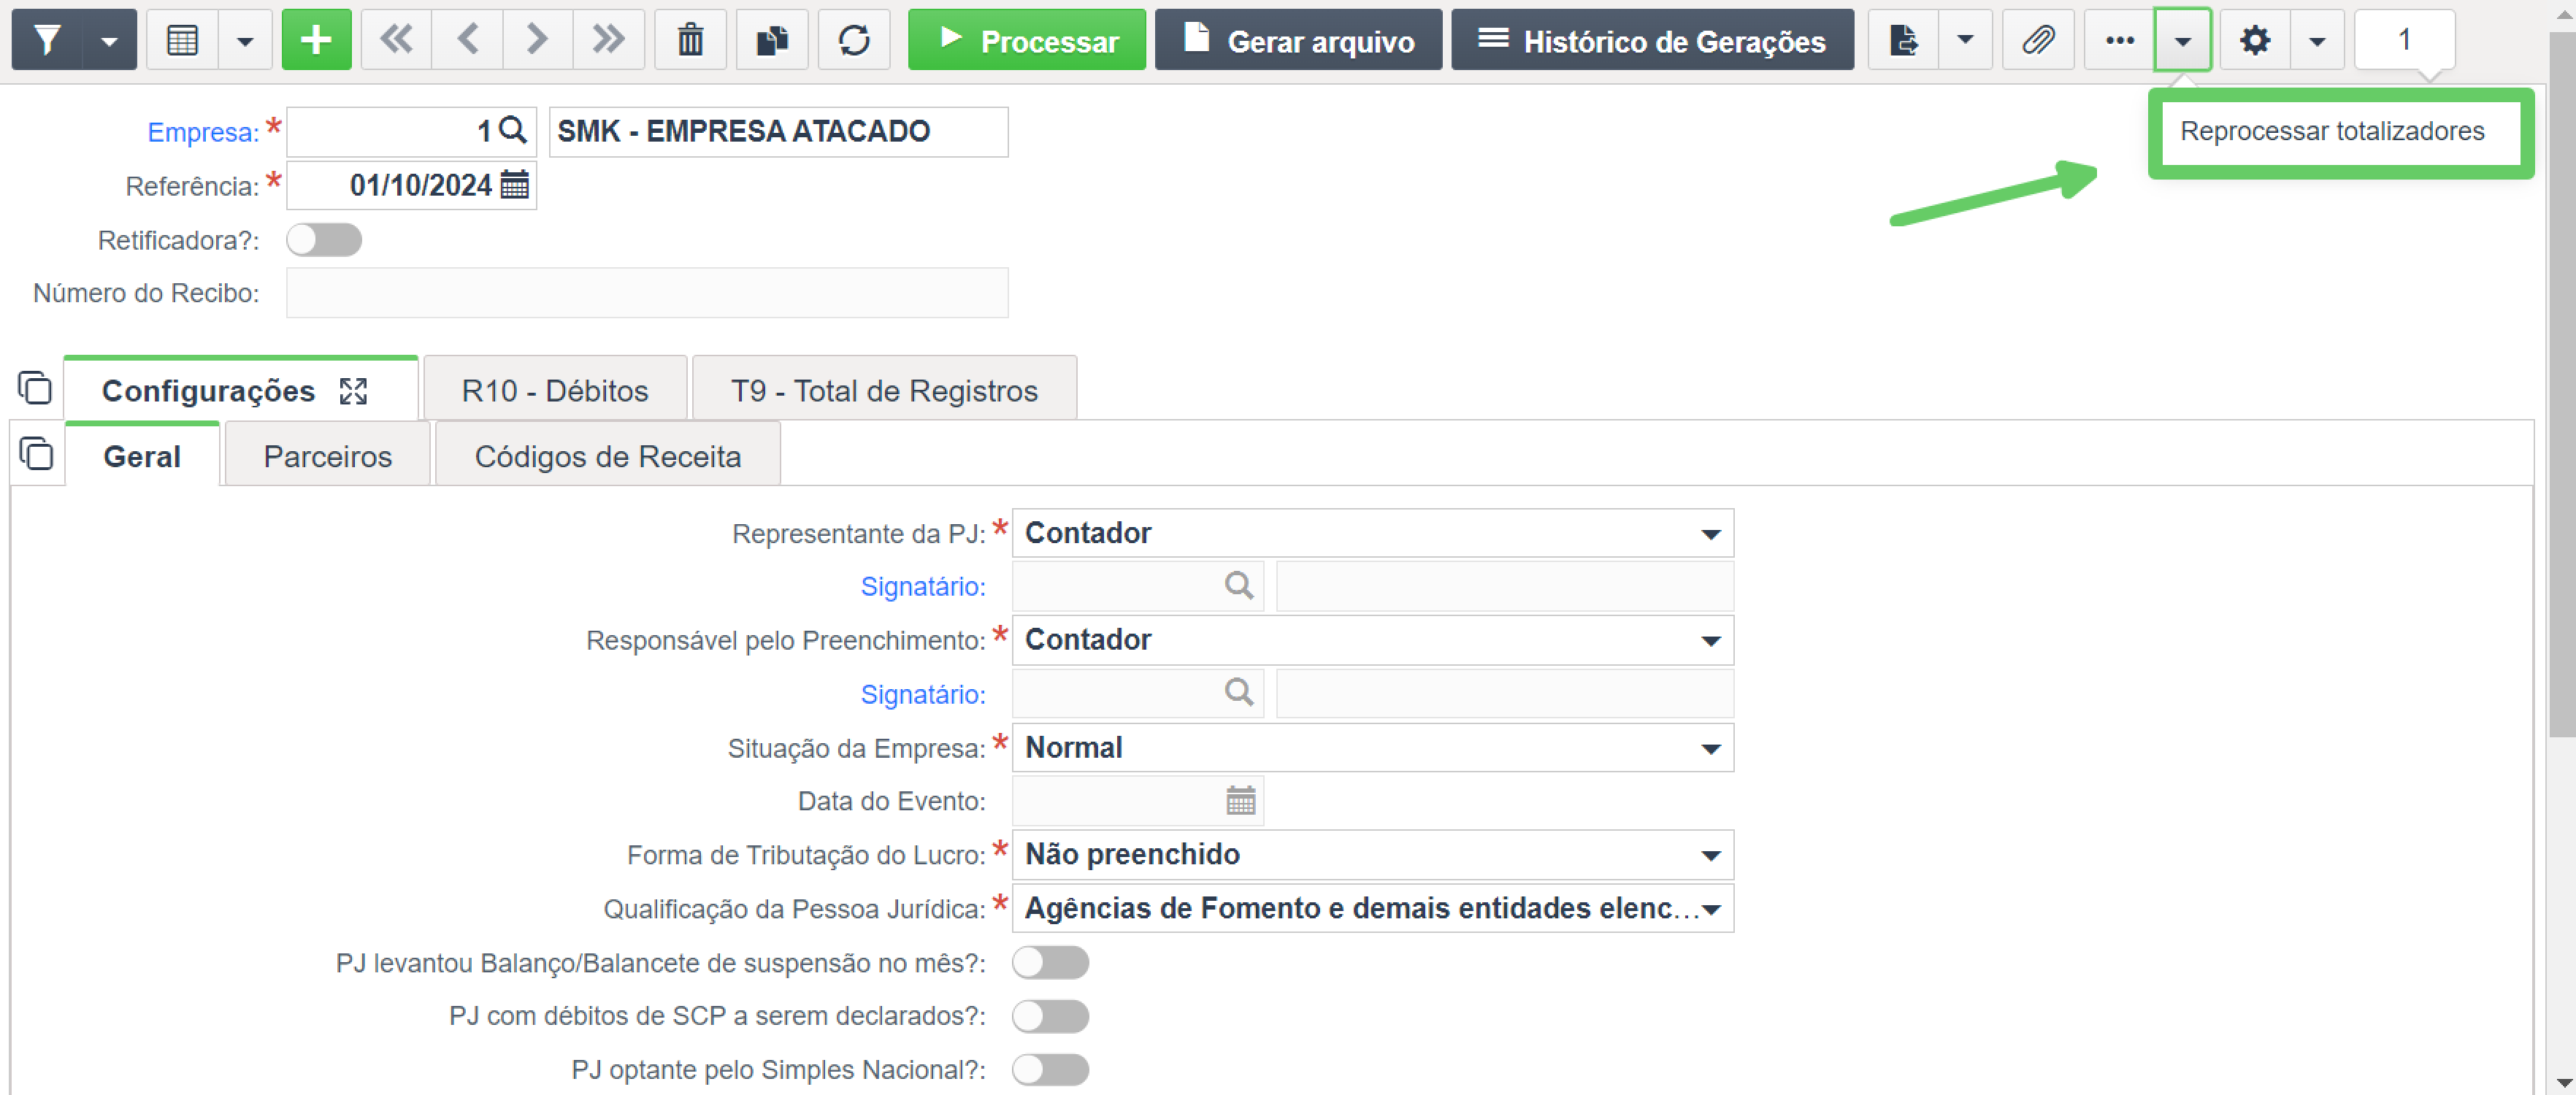Open Data do Evento calendar
The width and height of the screenshot is (2576, 1095).
pos(1240,801)
